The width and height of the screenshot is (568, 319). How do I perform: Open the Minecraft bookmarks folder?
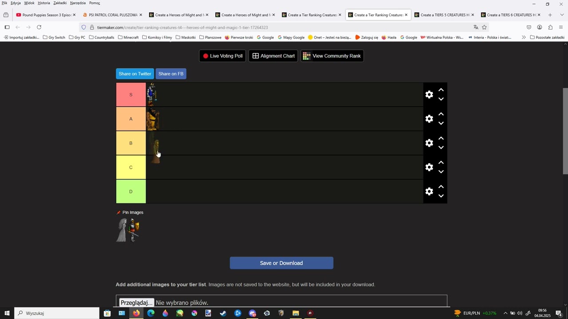click(x=128, y=38)
